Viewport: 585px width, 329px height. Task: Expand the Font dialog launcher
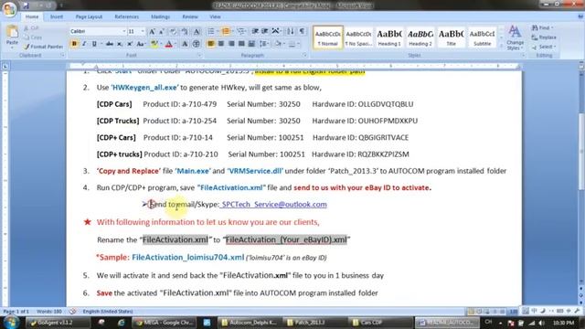[x=199, y=55]
